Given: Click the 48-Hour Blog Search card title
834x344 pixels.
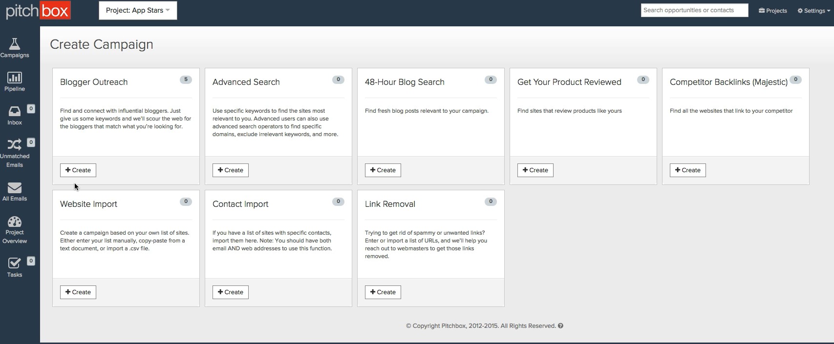Looking at the screenshot, I should pos(405,82).
